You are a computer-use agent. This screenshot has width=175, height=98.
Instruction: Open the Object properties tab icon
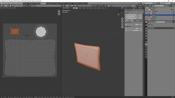pyautogui.click(x=146, y=42)
